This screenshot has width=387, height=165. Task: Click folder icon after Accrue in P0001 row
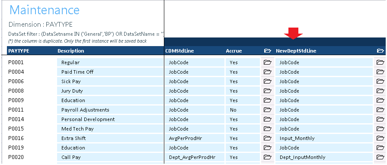(268, 62)
